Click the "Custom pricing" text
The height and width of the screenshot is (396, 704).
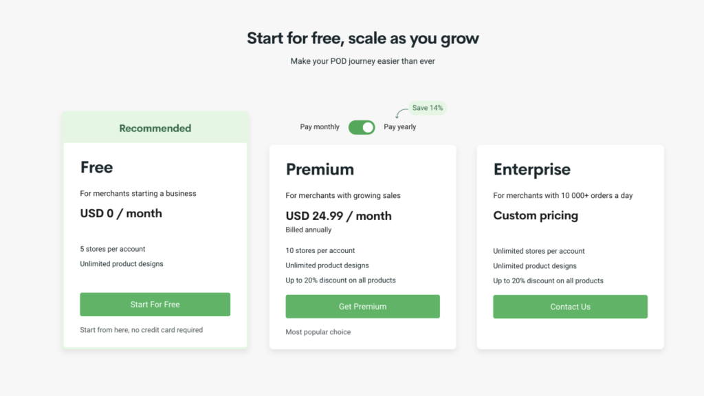[536, 215]
